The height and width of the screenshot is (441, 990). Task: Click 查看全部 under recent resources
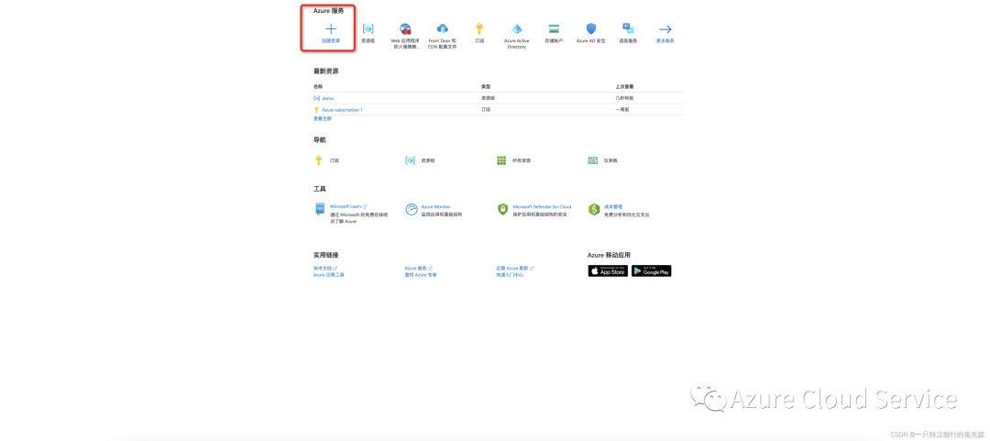coord(322,119)
